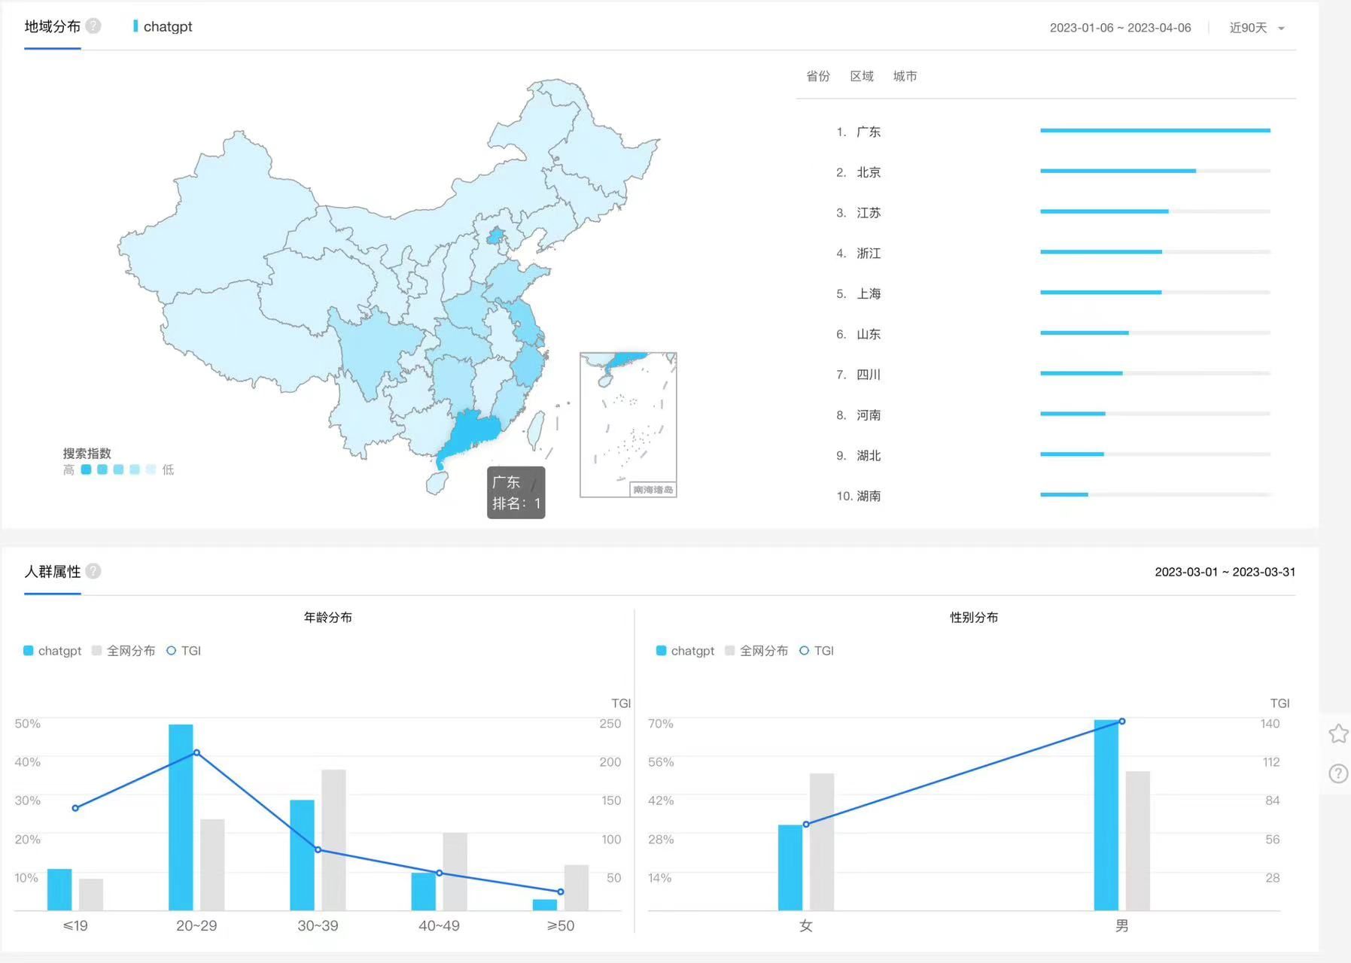Click the 南海诸岛 inset map

tap(628, 425)
